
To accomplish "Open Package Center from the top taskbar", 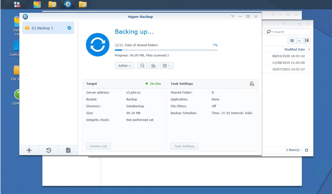I will point(37,4).
